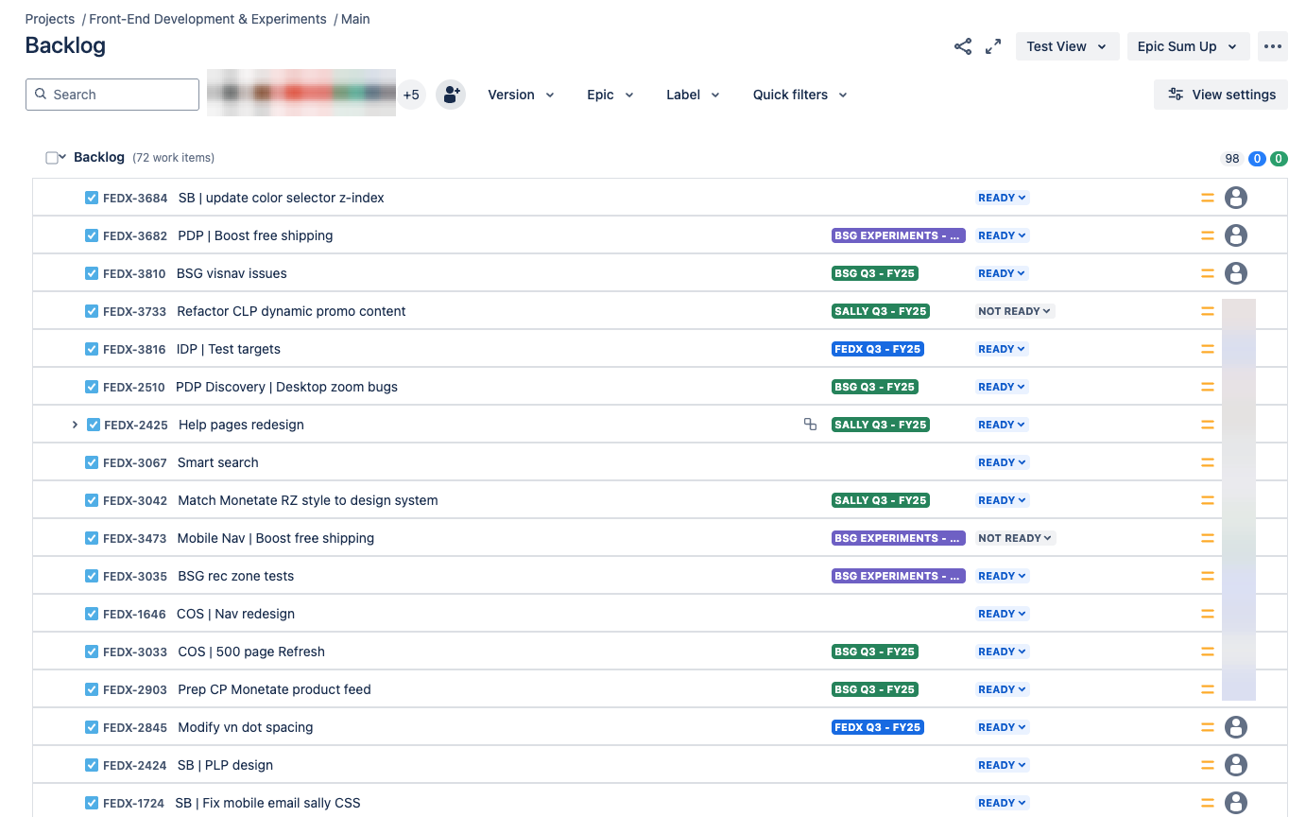Click task type icon for FEDX-3684
Screen dimensions: 1306x817
(x=92, y=198)
